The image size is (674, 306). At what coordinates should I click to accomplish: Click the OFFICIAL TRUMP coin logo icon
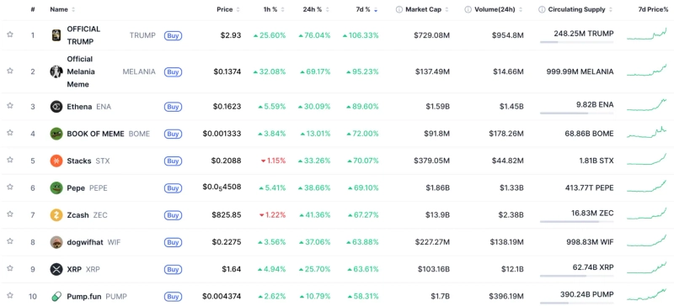point(56,35)
